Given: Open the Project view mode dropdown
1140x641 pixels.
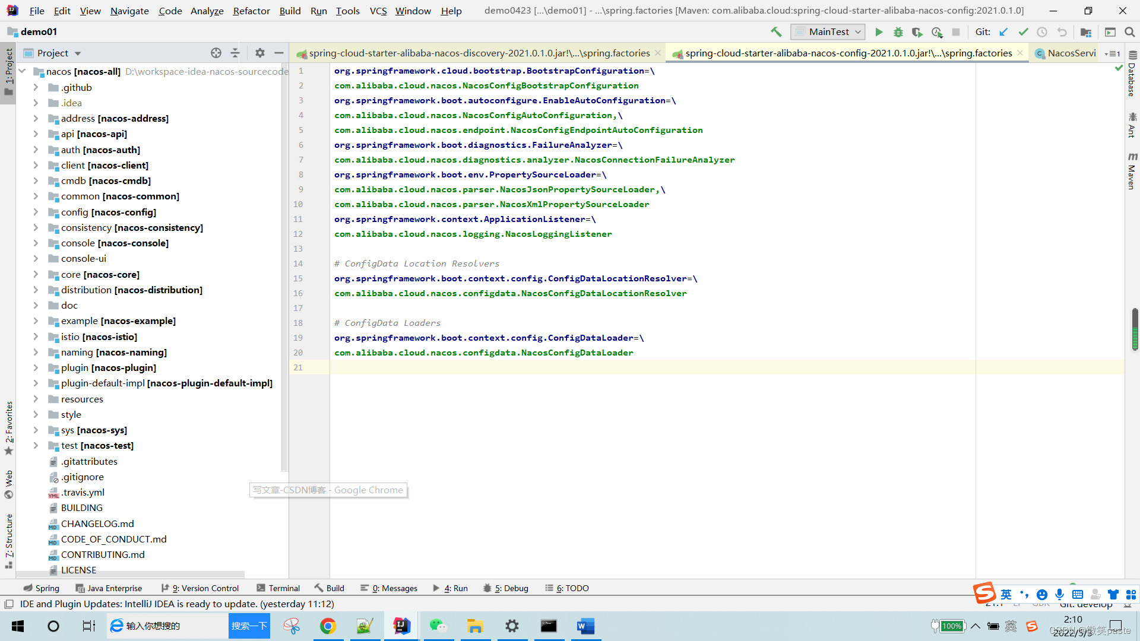Looking at the screenshot, I should (x=78, y=53).
